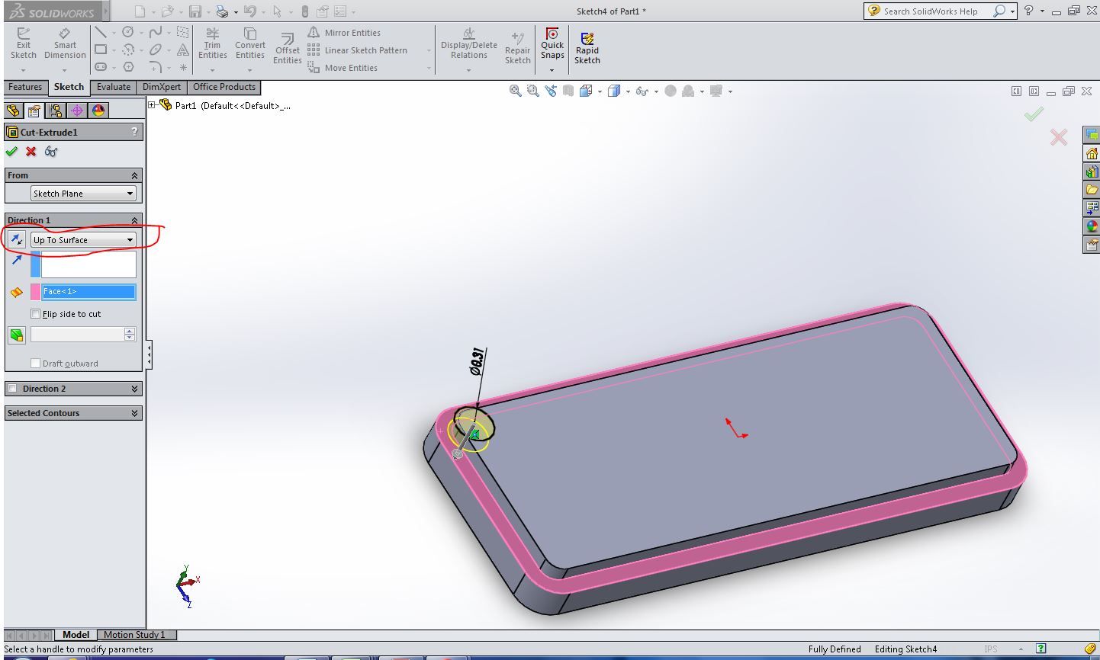The width and height of the screenshot is (1100, 660).
Task: Confirm Cut-Extrude1 with the green checkmark
Action: (11, 151)
